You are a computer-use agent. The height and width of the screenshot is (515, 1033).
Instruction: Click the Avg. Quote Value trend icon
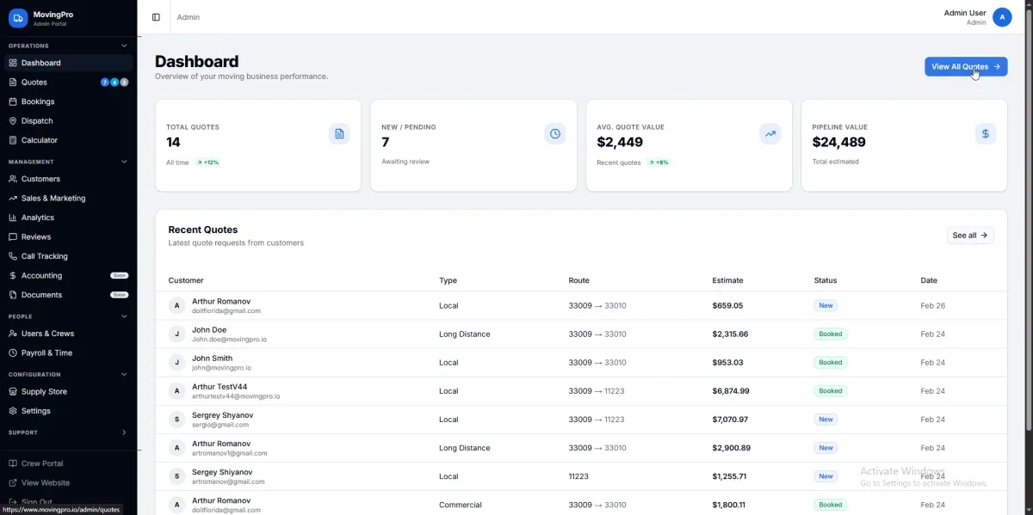point(770,134)
